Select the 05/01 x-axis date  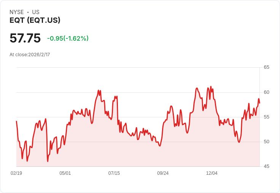(65, 173)
